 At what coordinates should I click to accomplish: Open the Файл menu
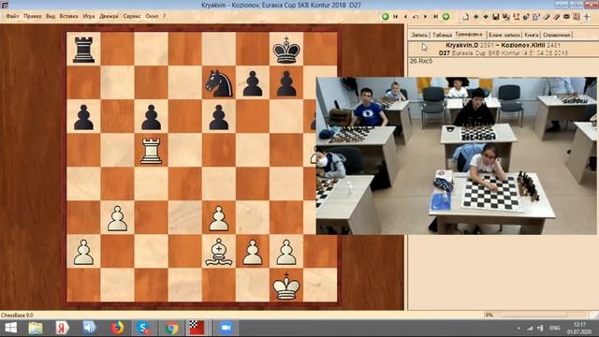click(x=12, y=17)
